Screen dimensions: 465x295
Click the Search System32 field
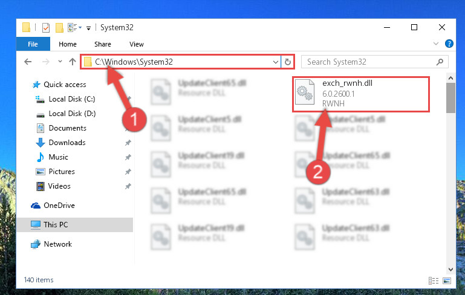pyautogui.click(x=374, y=62)
